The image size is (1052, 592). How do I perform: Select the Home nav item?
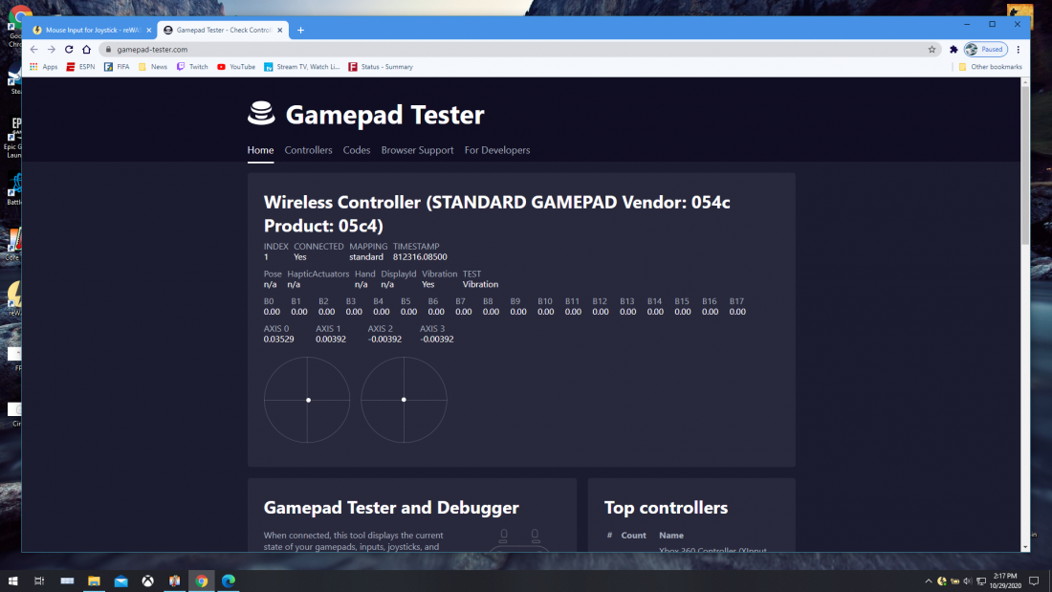pos(260,150)
